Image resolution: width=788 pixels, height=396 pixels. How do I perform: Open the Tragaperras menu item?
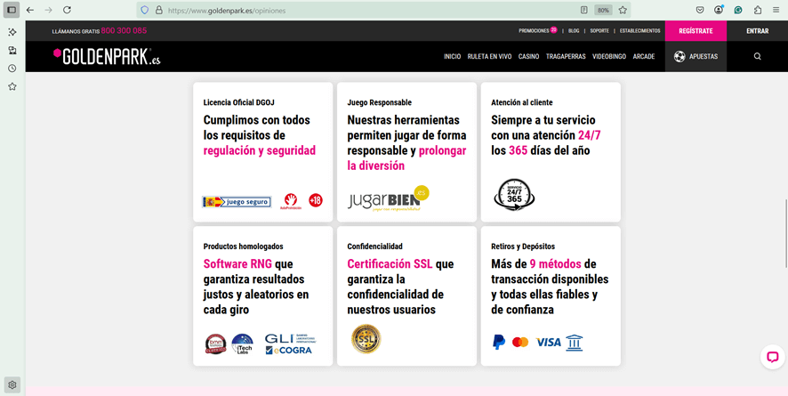tap(566, 57)
